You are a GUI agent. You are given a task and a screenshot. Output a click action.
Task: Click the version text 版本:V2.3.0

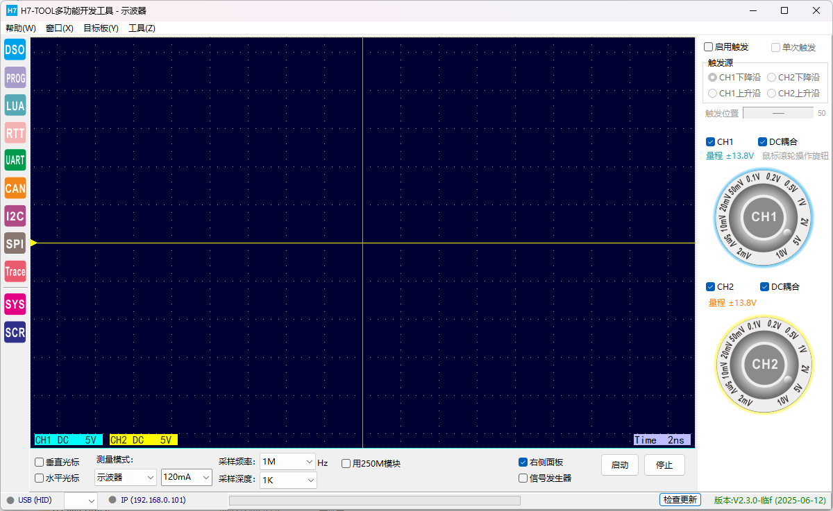point(770,500)
